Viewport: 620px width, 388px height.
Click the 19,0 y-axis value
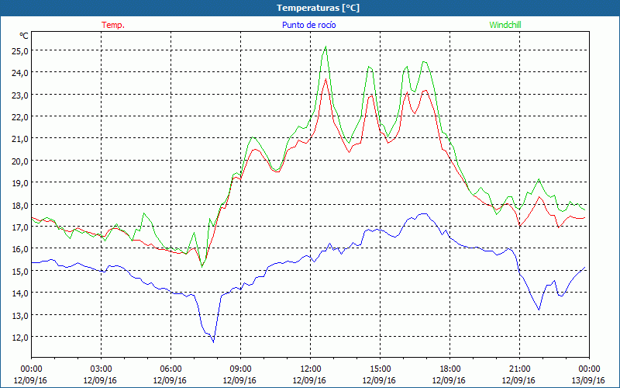pyautogui.click(x=20, y=183)
